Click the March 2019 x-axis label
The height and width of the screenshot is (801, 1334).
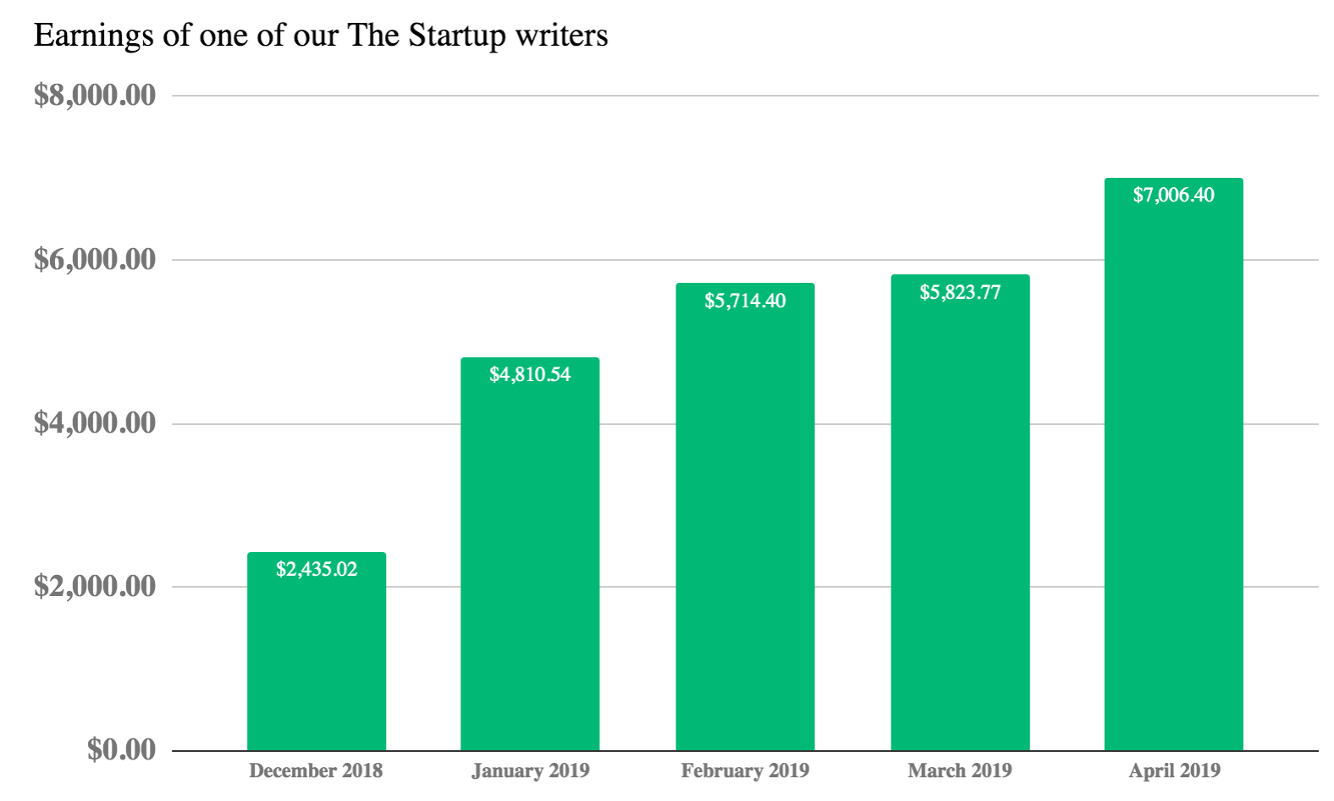960,771
